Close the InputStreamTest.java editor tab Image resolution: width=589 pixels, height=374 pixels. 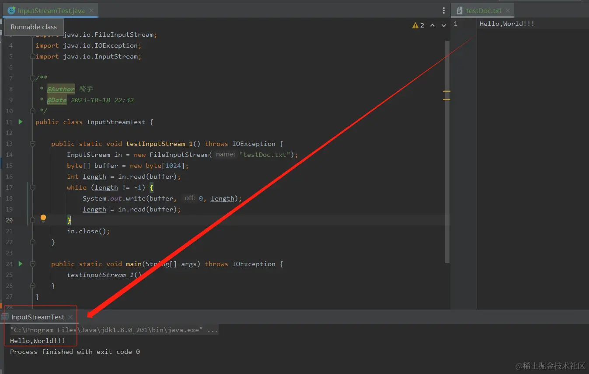(91, 11)
